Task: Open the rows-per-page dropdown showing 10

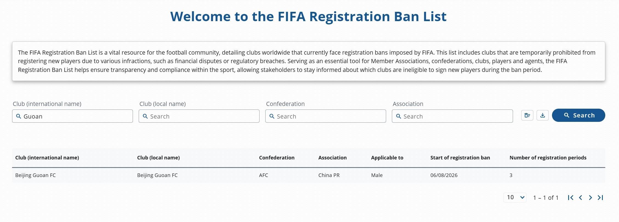Action: (515, 198)
